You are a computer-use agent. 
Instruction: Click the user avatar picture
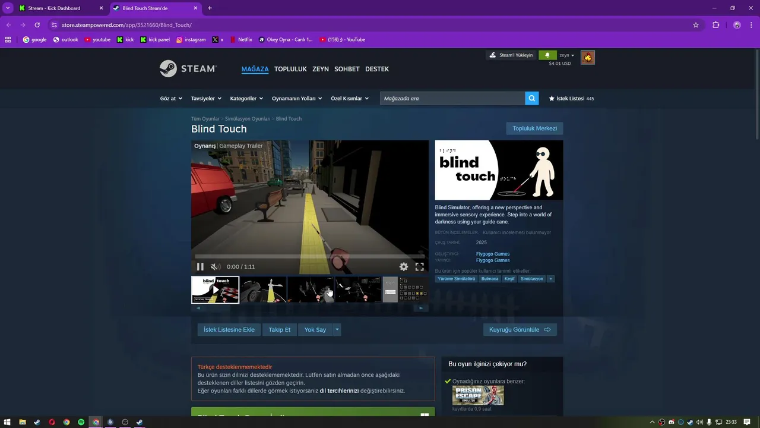588,57
